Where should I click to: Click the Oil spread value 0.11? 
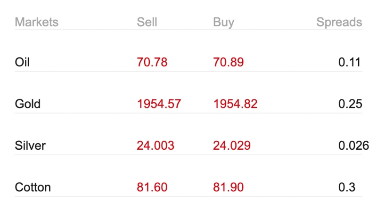[x=349, y=62]
